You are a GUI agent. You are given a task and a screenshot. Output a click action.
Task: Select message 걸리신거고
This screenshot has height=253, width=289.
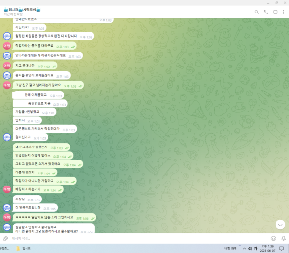coord(30,137)
